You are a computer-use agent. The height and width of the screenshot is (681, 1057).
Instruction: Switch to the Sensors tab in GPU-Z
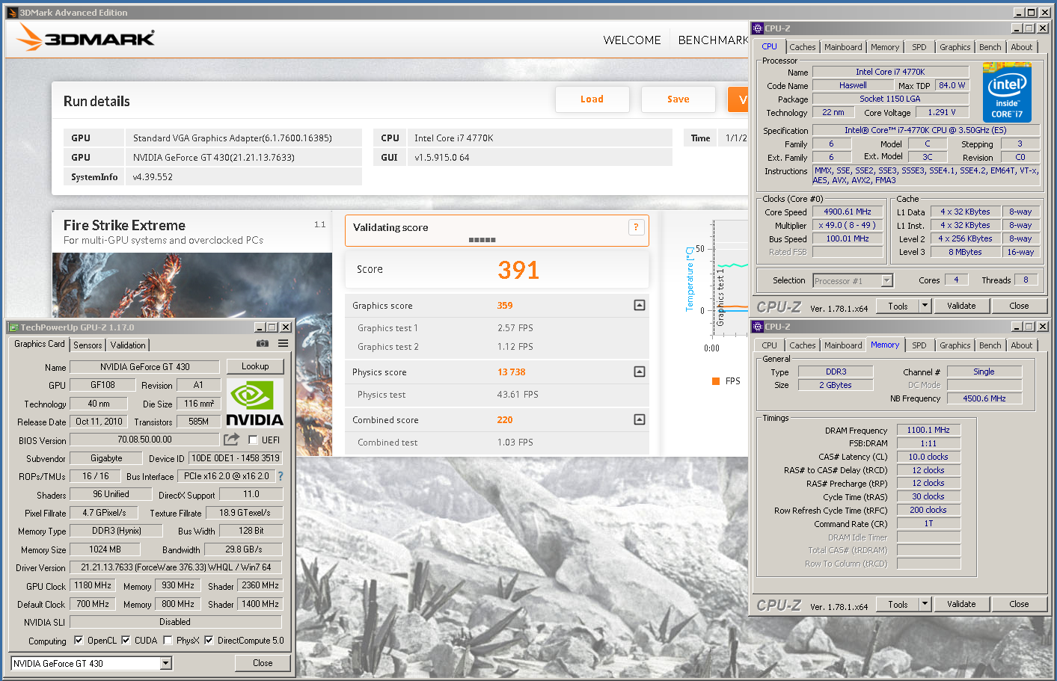88,345
